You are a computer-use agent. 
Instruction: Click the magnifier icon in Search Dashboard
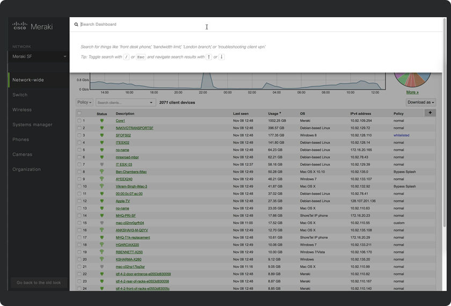pyautogui.click(x=76, y=25)
